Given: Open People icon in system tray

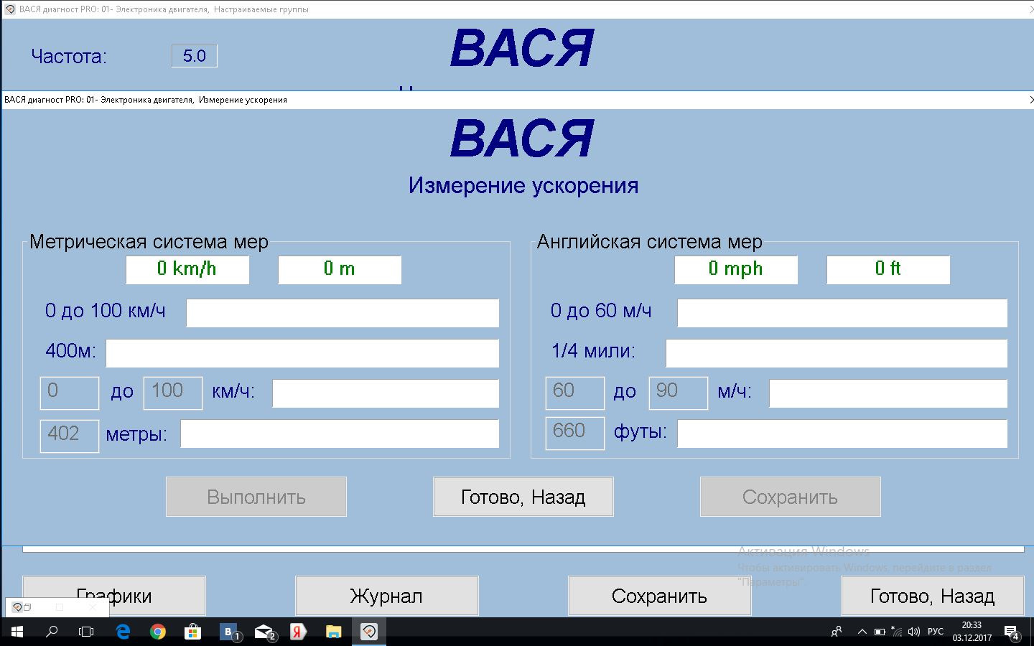Looking at the screenshot, I should tap(837, 632).
